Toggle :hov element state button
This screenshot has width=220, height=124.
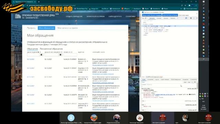(185, 82)
